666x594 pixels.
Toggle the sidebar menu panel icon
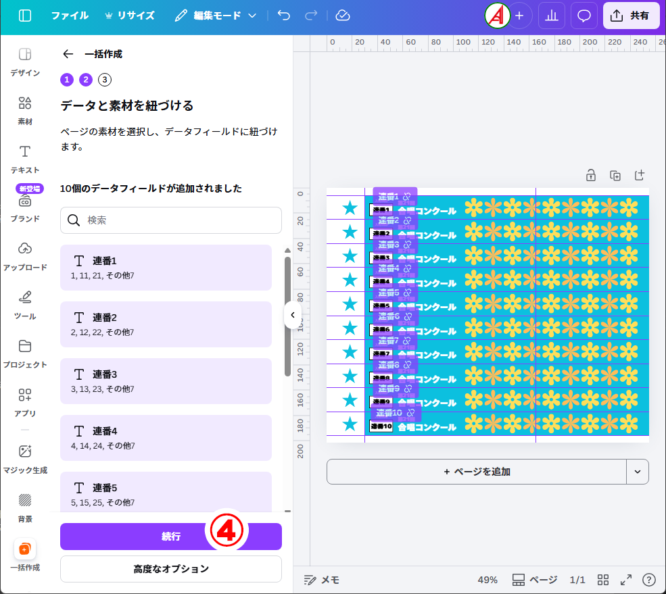click(x=25, y=16)
